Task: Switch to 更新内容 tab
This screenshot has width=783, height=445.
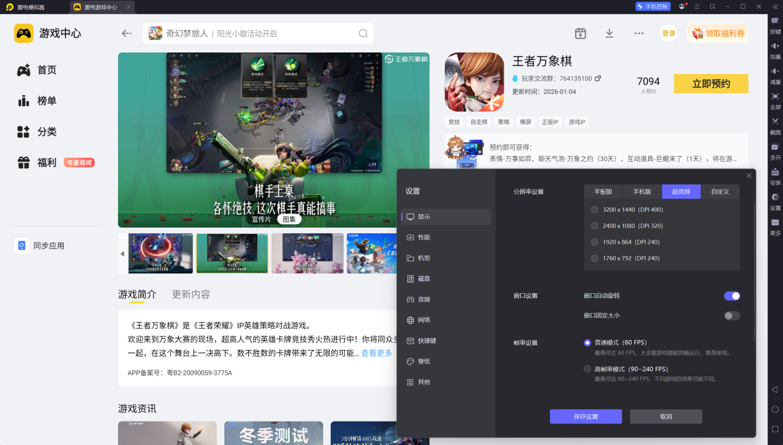Action: click(191, 294)
